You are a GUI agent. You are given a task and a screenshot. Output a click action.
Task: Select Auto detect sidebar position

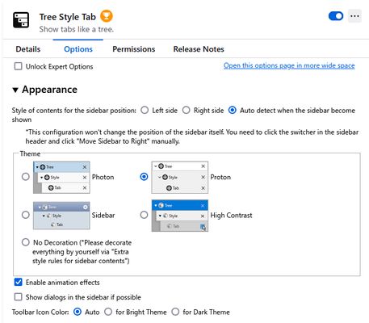pyautogui.click(x=233, y=110)
